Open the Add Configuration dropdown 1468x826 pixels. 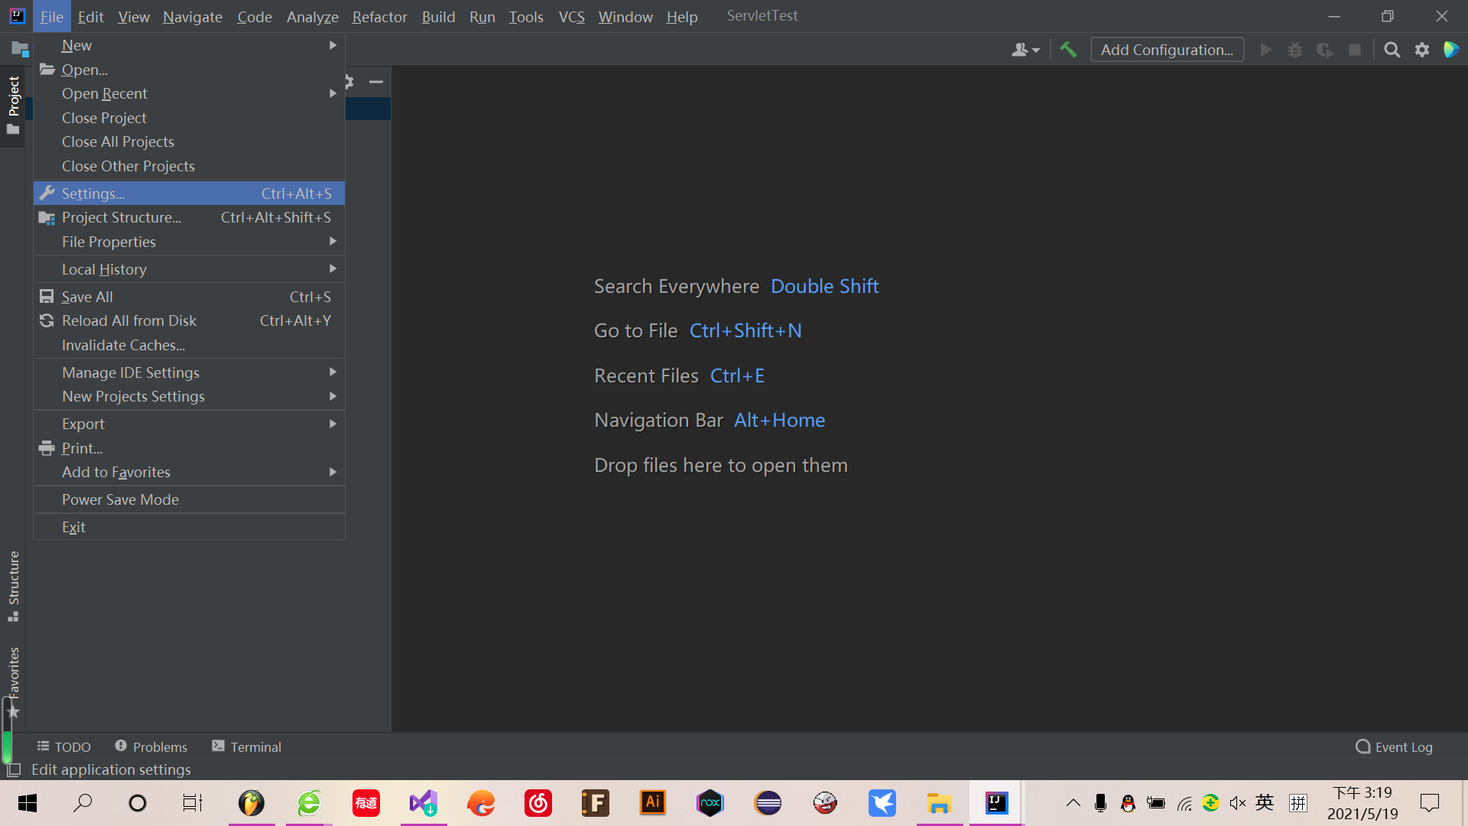(1167, 49)
